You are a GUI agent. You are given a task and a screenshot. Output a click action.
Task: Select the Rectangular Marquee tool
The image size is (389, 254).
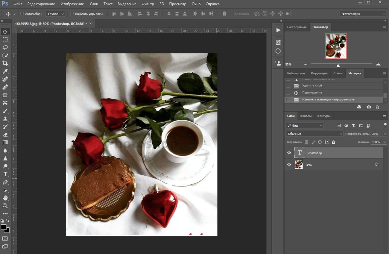click(5, 39)
